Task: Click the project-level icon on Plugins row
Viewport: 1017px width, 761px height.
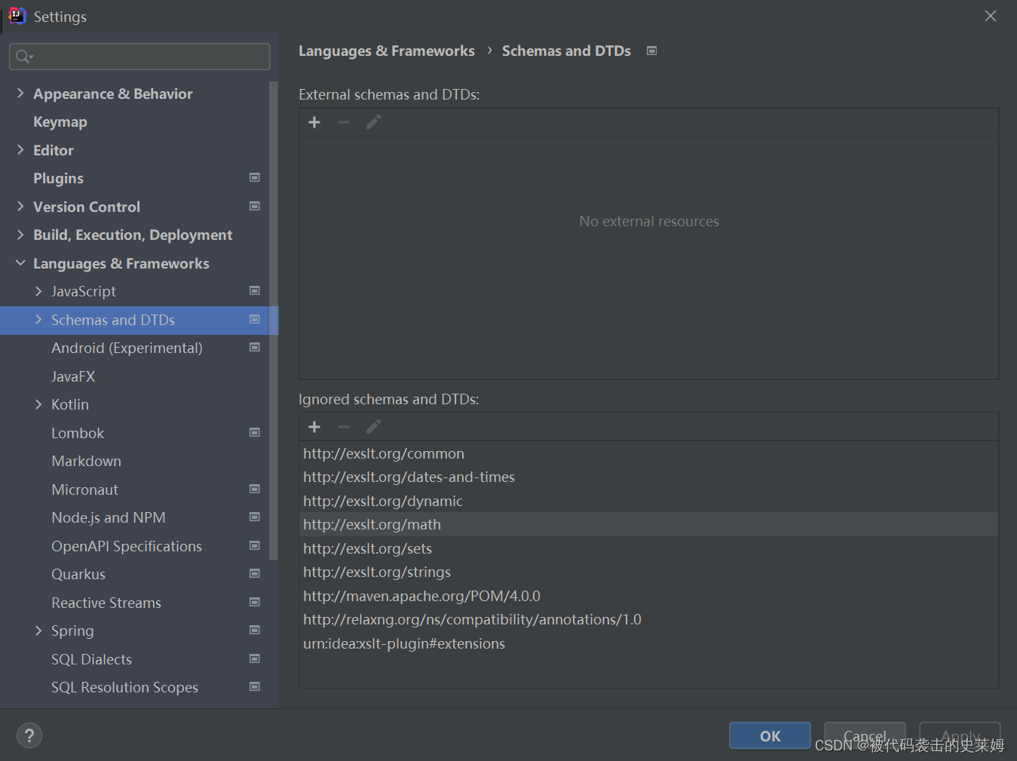Action: [255, 178]
